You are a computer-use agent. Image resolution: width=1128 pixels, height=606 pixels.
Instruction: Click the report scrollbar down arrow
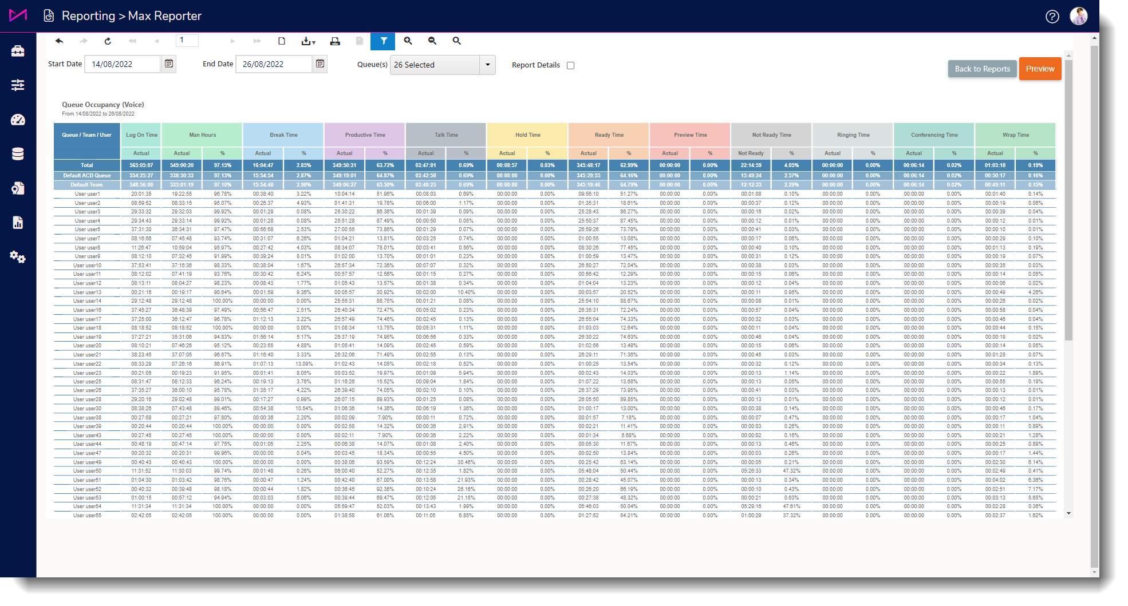(1068, 513)
